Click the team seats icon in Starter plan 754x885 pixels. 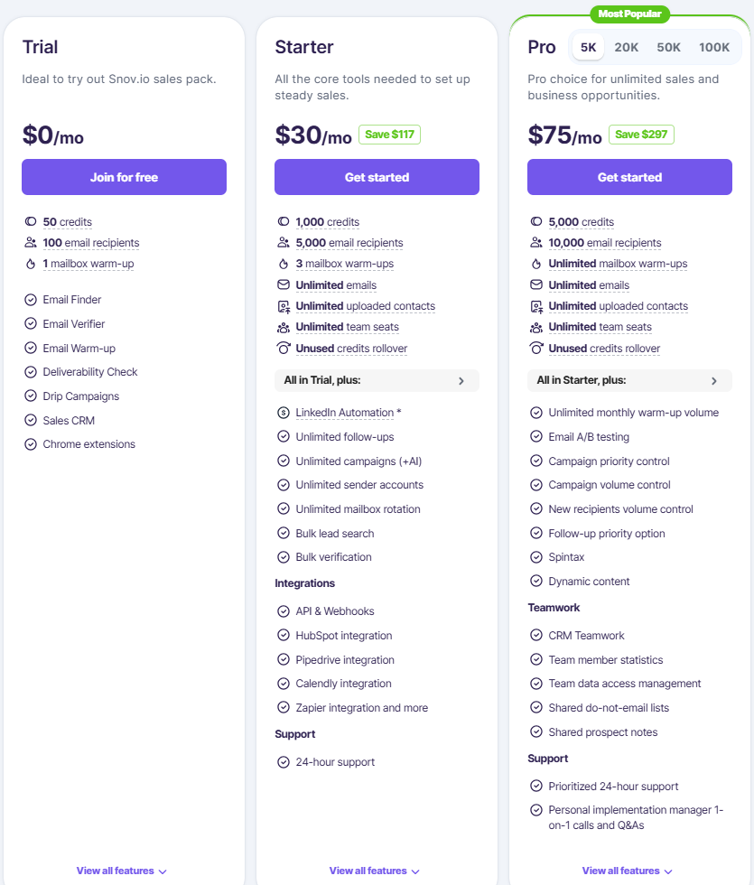click(x=284, y=327)
